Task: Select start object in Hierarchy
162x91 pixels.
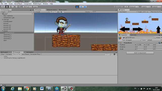Action: point(5,40)
